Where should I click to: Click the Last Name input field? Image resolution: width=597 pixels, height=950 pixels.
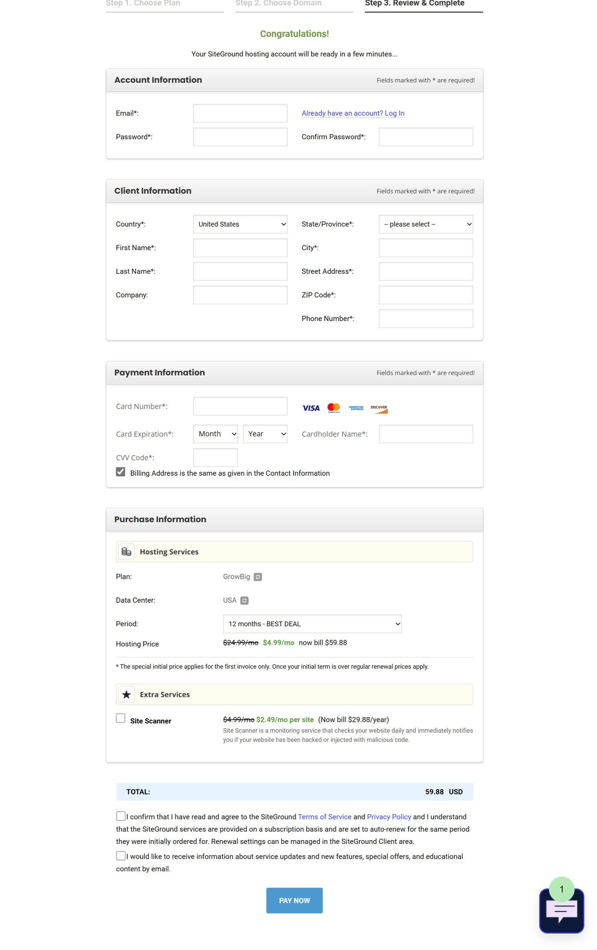tap(240, 271)
